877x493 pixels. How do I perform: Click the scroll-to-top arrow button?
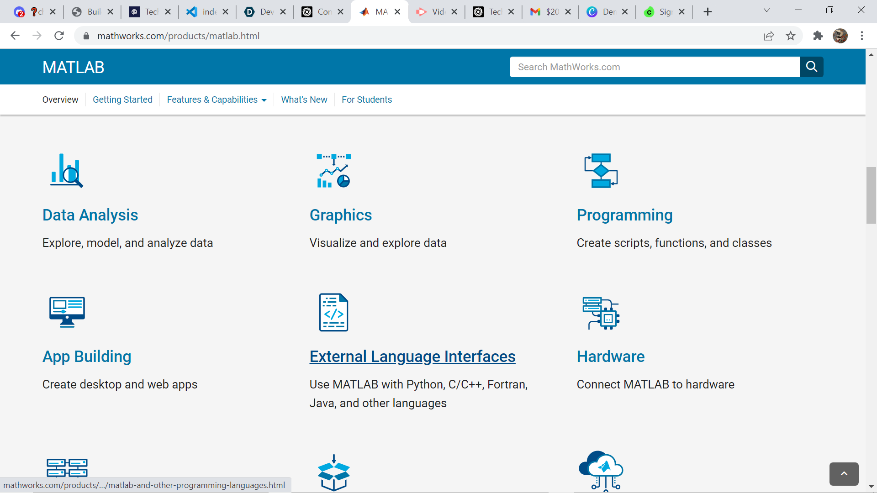(844, 474)
